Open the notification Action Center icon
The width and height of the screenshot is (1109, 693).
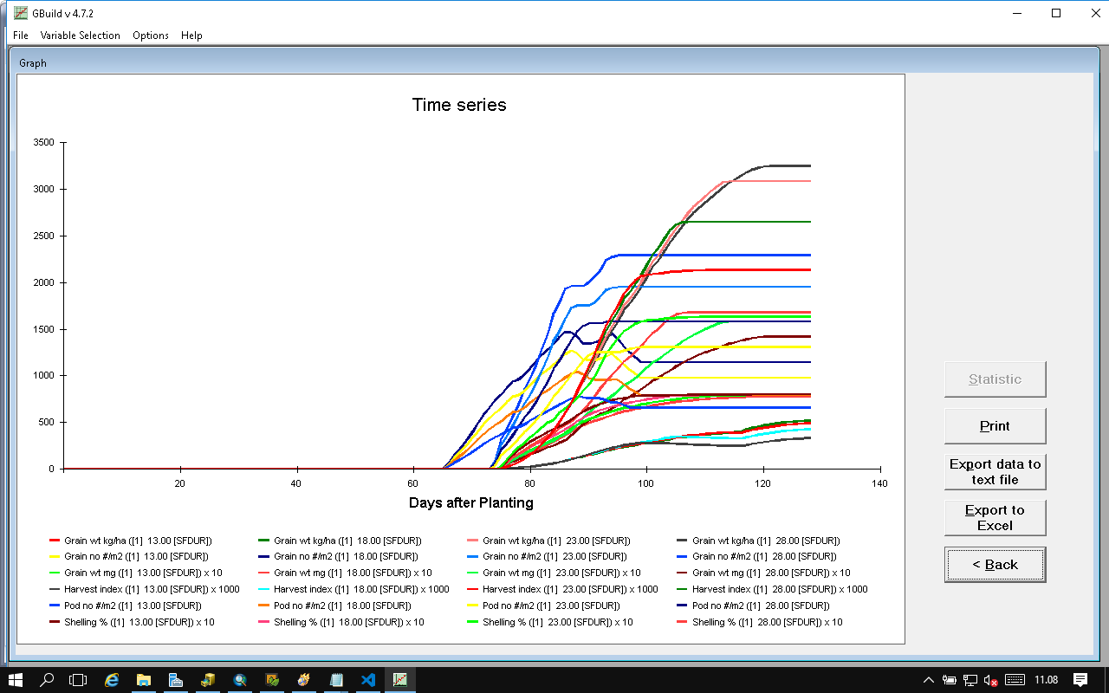coord(1080,680)
